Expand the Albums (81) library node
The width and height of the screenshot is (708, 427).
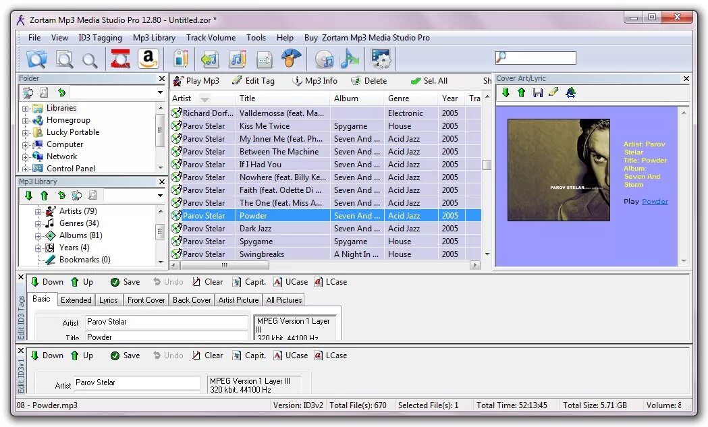(38, 236)
